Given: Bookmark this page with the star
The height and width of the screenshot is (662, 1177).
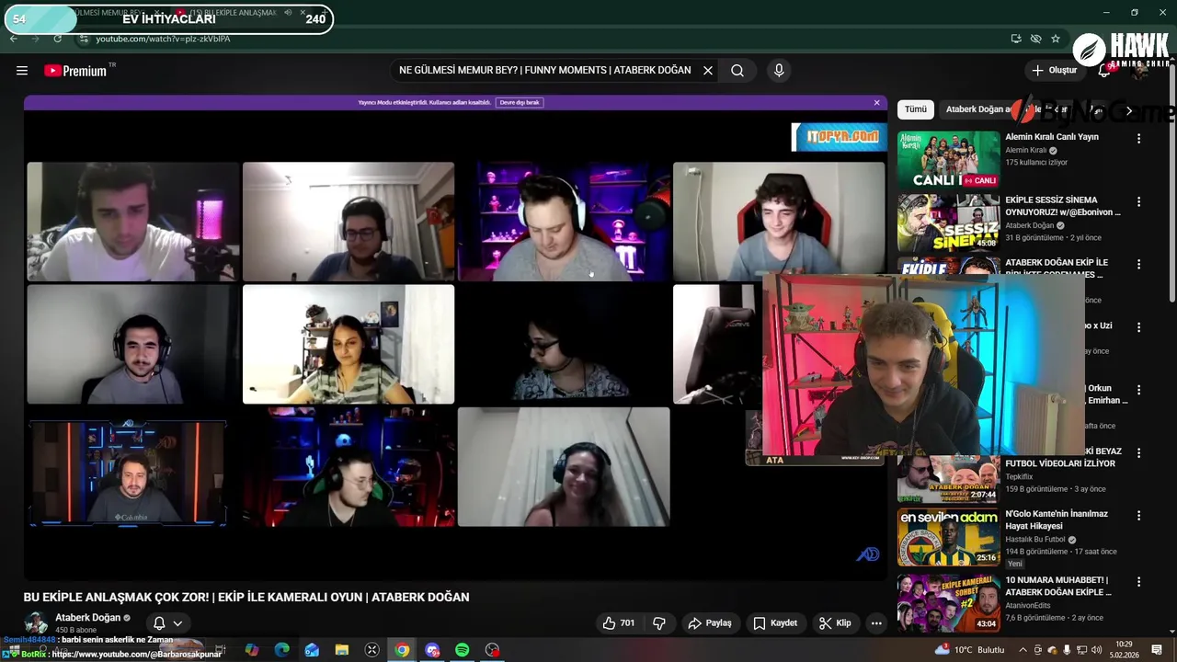Looking at the screenshot, I should click(x=1056, y=39).
